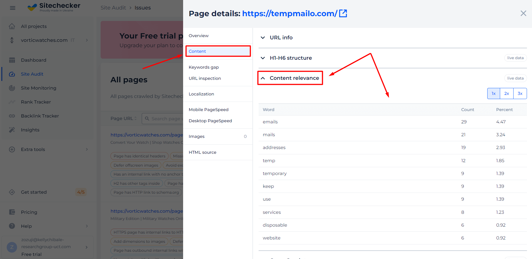
Task: Select 1x word phrase toggle
Action: [494, 93]
